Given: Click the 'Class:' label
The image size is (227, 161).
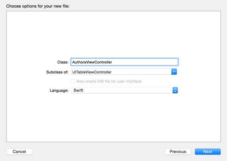Looking at the screenshot, I should click(x=63, y=62).
